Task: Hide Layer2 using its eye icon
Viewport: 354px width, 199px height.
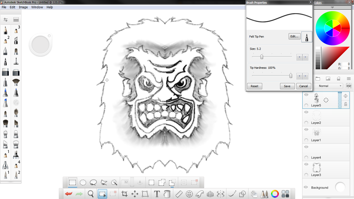Action: tap(306, 112)
